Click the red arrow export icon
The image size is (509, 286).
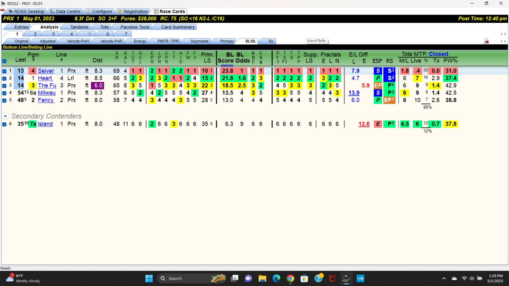pos(487,41)
